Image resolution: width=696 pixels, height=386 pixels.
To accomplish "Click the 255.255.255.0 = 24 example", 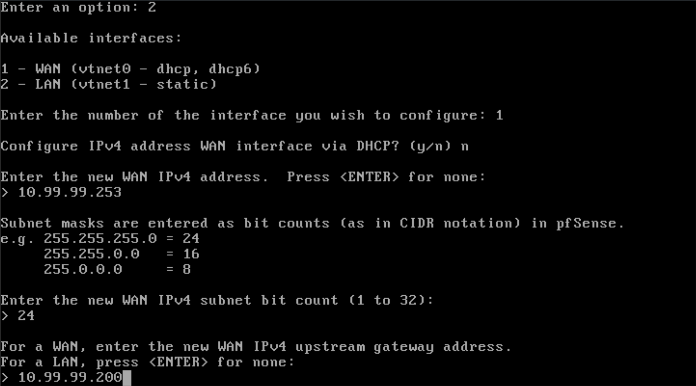I will [121, 239].
